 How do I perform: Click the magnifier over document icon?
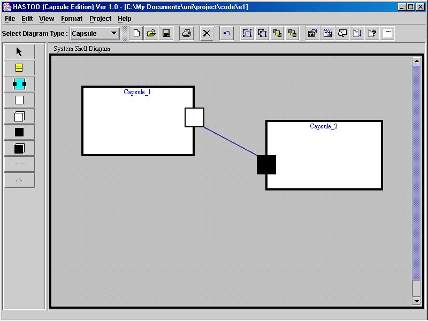(x=342, y=33)
